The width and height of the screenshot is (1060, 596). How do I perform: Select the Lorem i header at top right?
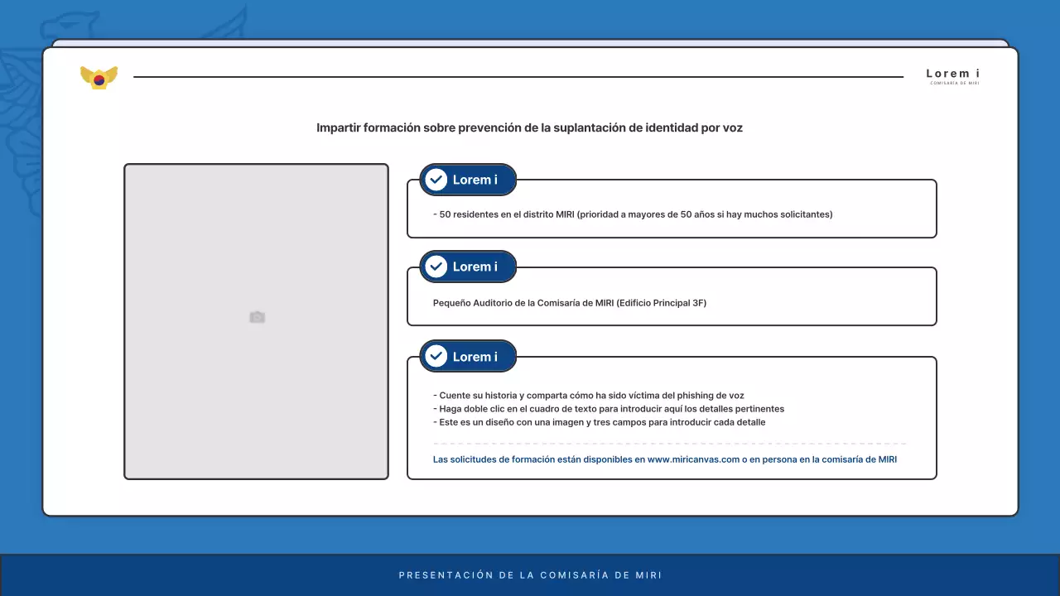pos(952,74)
